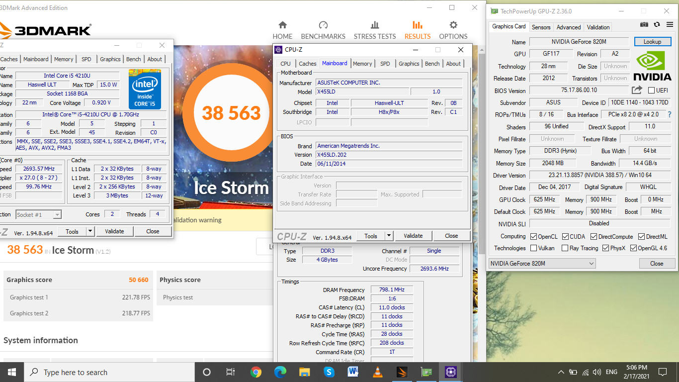Open Task View on taskbar

coord(231,372)
